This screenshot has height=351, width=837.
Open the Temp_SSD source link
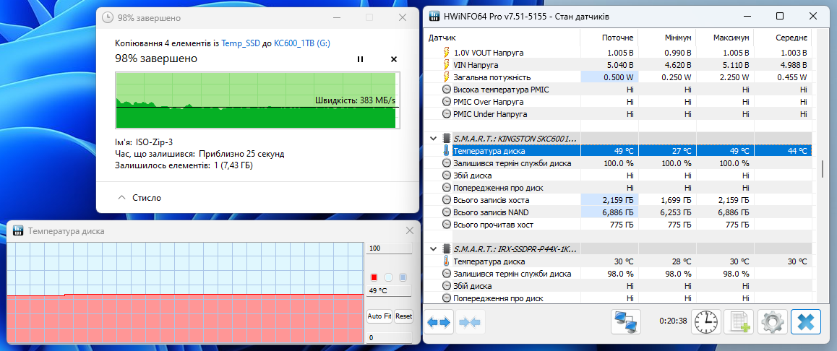(241, 43)
